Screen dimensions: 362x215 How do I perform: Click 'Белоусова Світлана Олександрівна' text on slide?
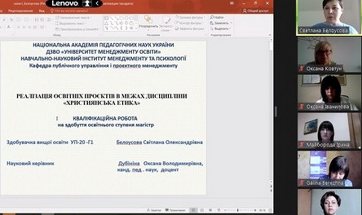click(x=160, y=142)
